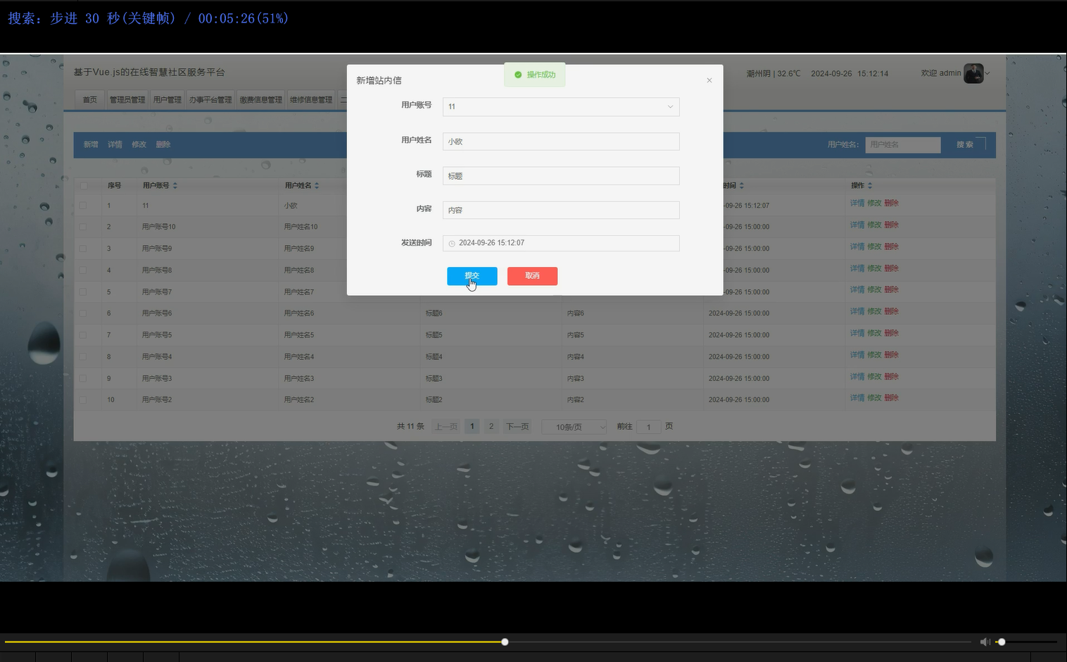Open the 办事平台管理 navigation tab

tap(210, 100)
